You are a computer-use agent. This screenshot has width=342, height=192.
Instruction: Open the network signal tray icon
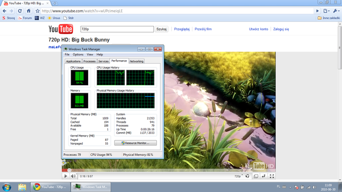(308, 187)
